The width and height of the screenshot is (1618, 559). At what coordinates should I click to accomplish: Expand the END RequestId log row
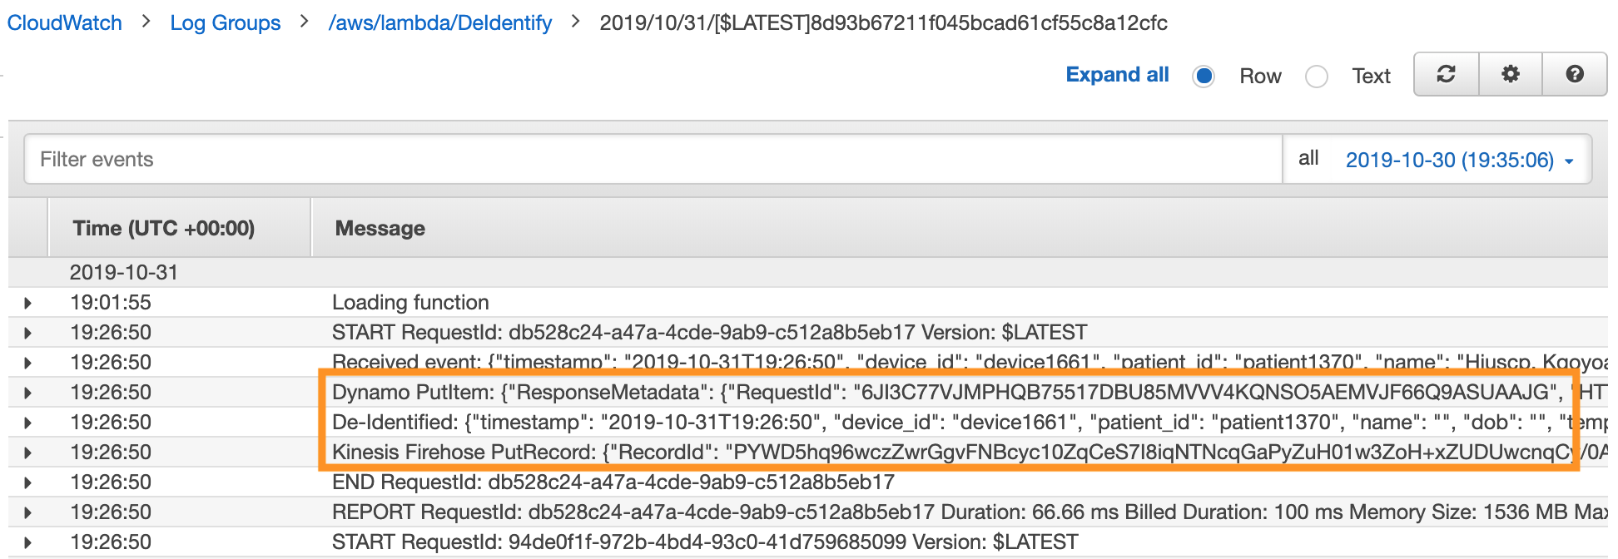[x=27, y=482]
